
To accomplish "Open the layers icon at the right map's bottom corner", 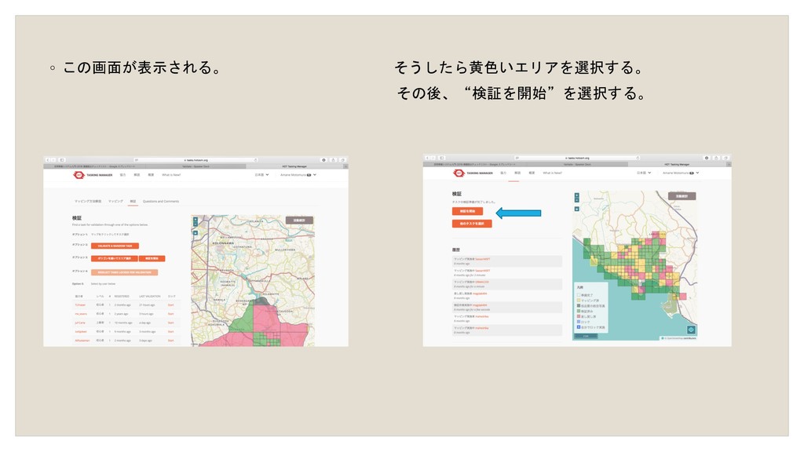I will click(x=691, y=330).
